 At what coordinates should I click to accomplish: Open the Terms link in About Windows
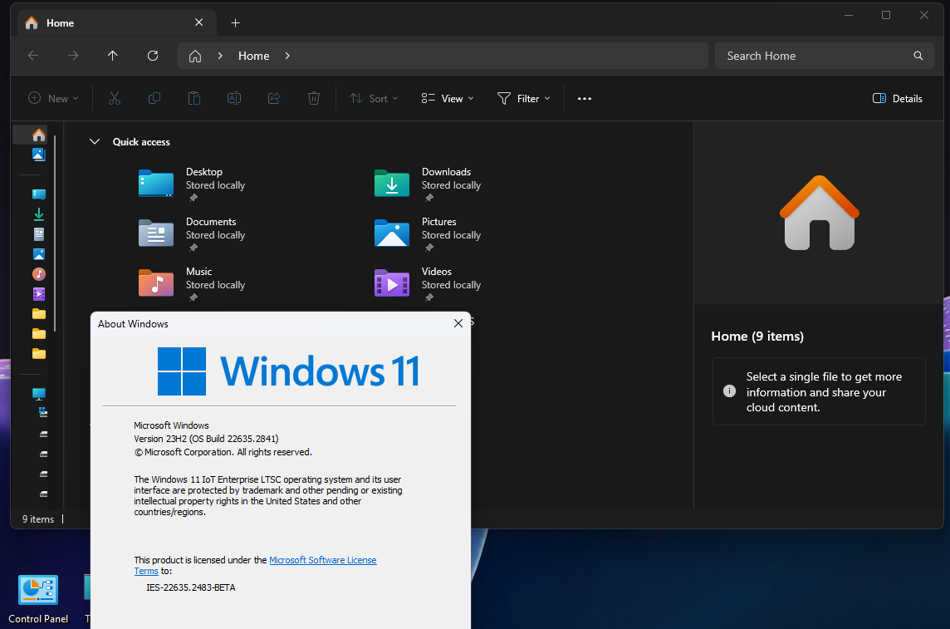tap(146, 571)
